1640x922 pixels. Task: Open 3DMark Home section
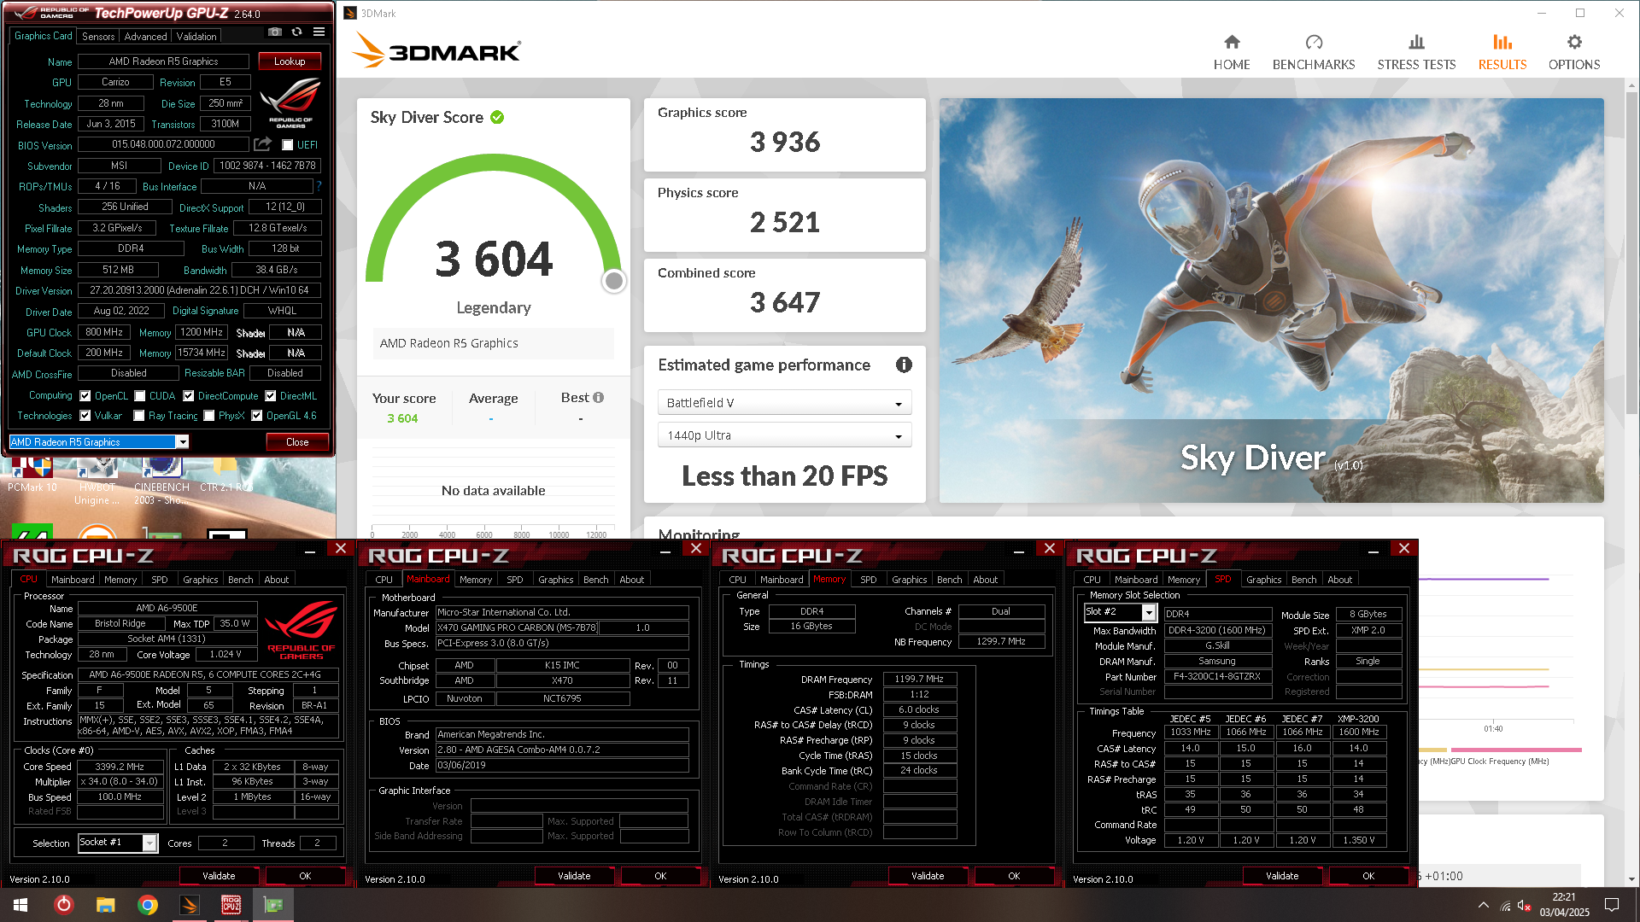(1232, 52)
